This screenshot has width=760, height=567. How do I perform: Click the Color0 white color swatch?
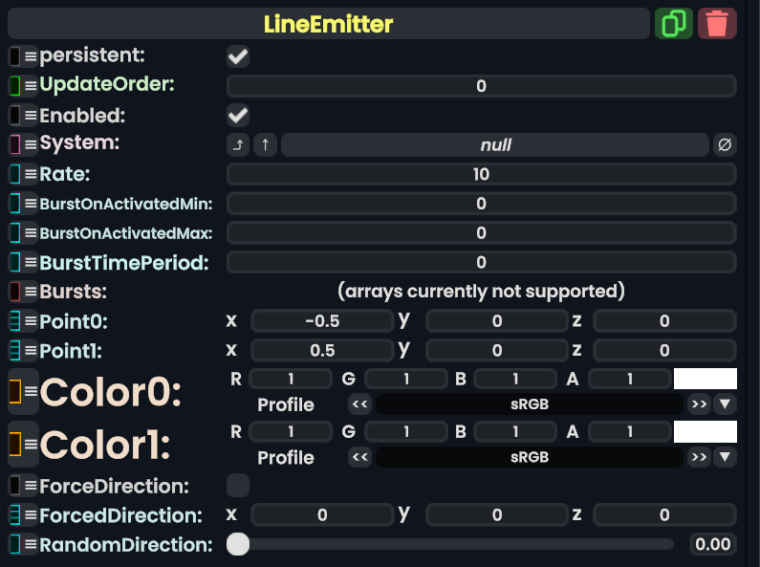click(x=705, y=379)
